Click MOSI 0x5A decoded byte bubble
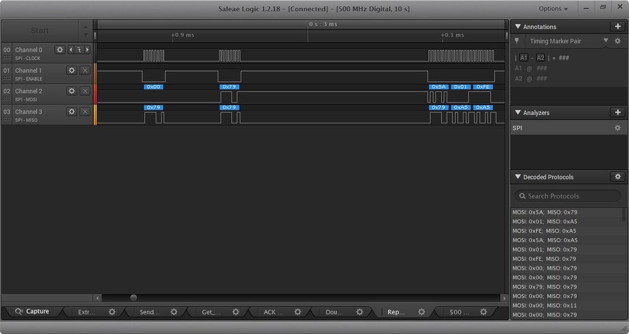Image resolution: width=629 pixels, height=334 pixels. pos(438,87)
